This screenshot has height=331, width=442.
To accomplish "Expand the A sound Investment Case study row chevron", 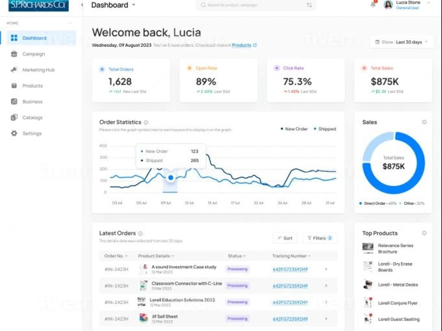I will pos(326,269).
